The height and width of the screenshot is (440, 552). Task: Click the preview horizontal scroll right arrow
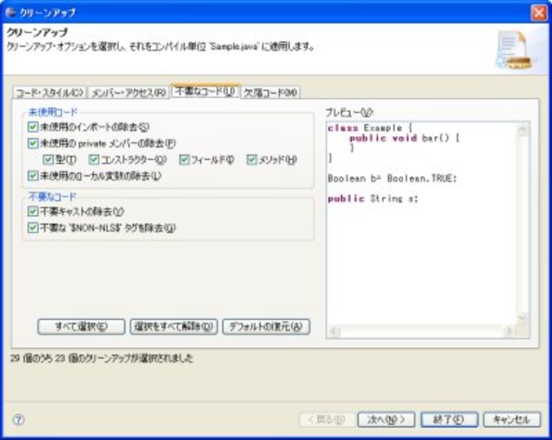pyautogui.click(x=508, y=331)
